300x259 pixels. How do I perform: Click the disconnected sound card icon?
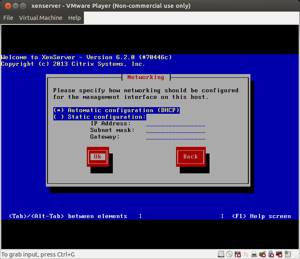click(x=262, y=254)
